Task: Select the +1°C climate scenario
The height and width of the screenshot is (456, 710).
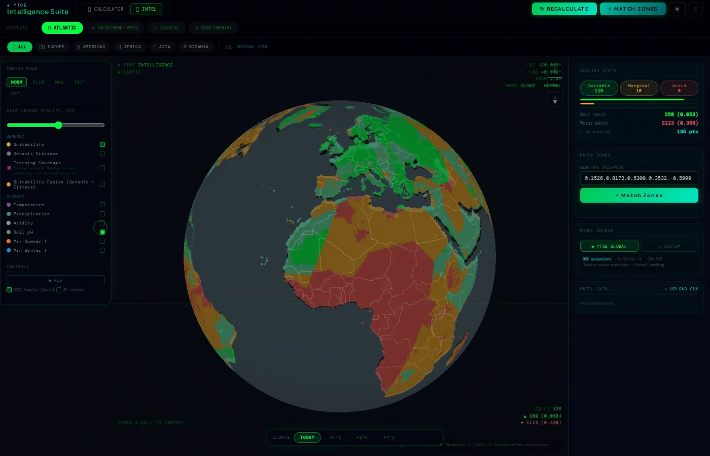Action: click(x=336, y=437)
